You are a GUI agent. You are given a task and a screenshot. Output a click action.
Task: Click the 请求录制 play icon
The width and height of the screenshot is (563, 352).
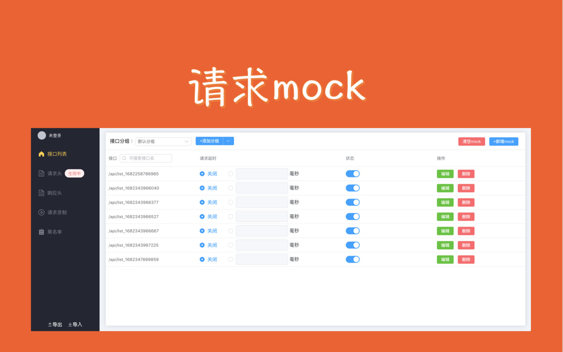point(41,212)
